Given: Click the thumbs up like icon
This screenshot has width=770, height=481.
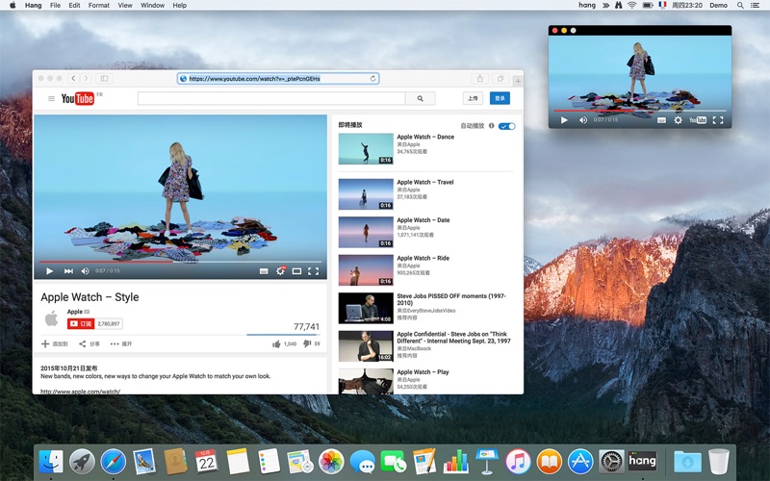Looking at the screenshot, I should point(276,343).
